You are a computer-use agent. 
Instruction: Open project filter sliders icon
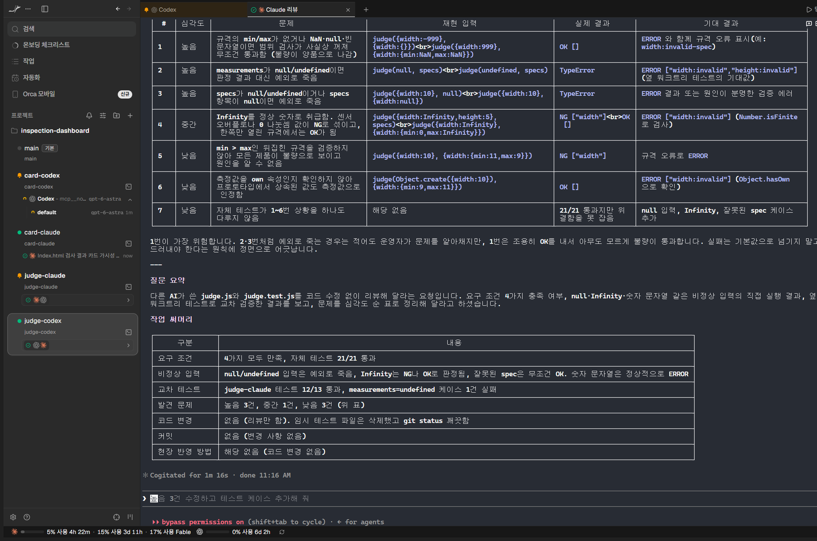pyautogui.click(x=103, y=116)
